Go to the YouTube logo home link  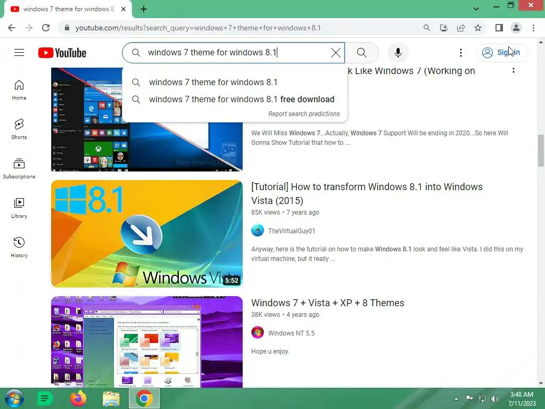tap(62, 53)
